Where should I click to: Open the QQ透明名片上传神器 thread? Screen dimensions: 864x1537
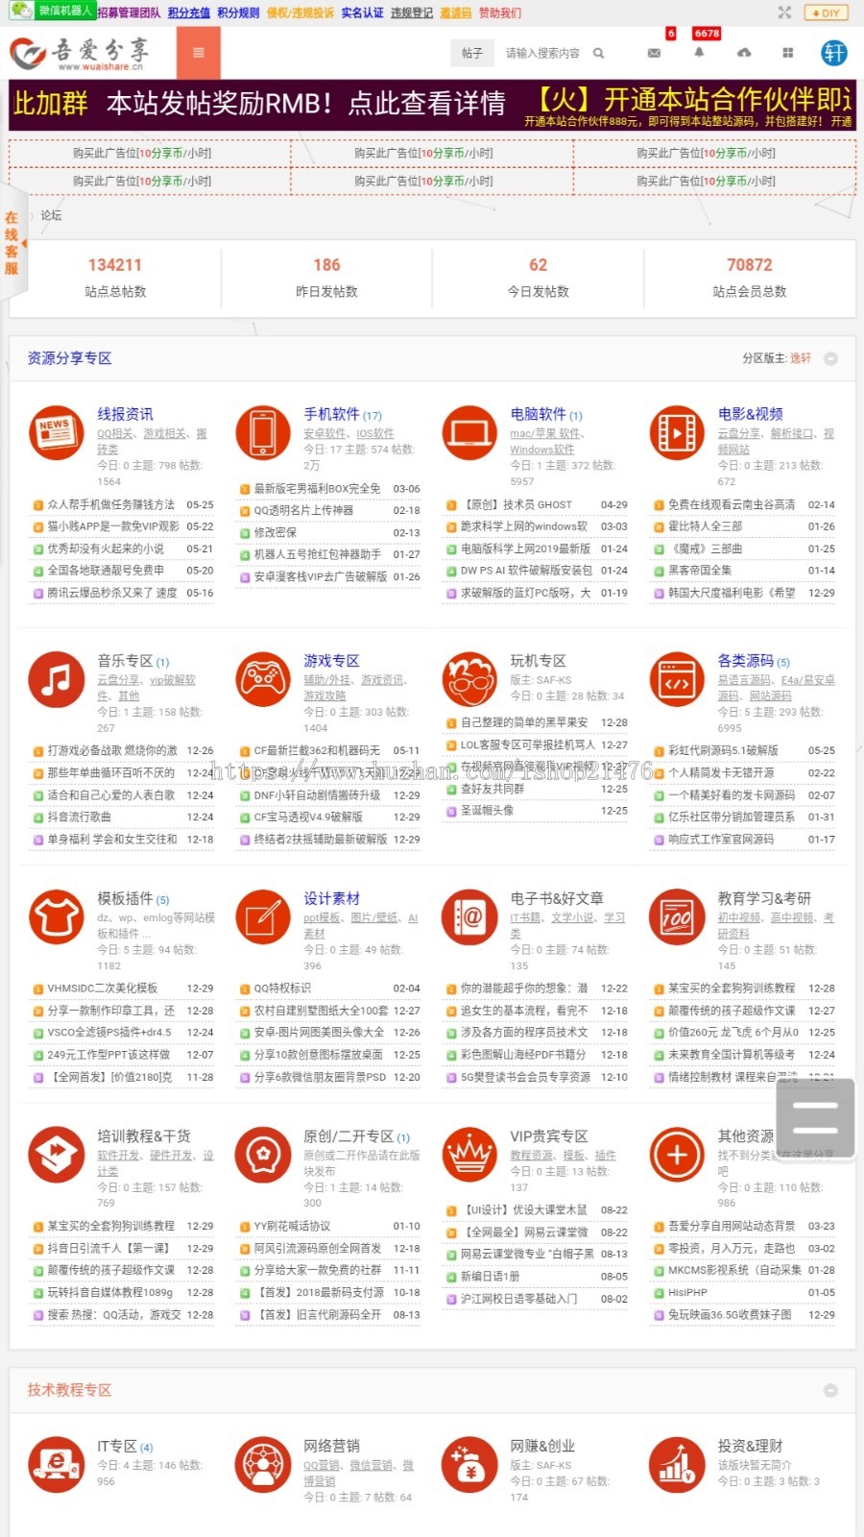point(303,510)
